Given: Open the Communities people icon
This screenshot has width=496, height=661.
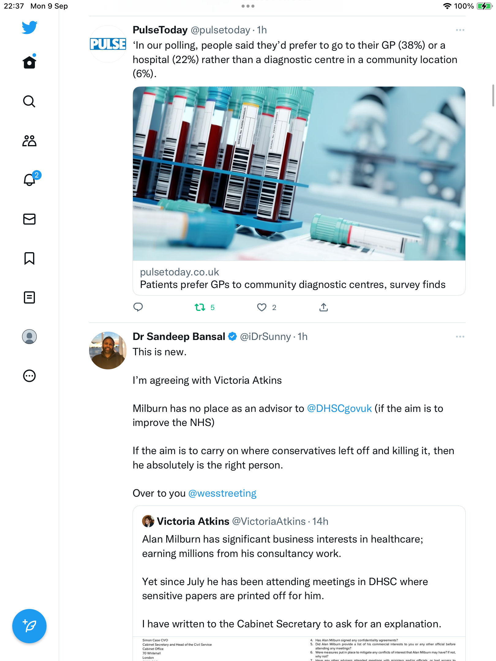Looking at the screenshot, I should tap(29, 141).
